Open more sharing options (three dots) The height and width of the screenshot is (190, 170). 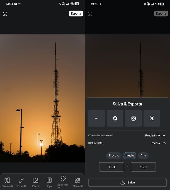click(x=97, y=118)
